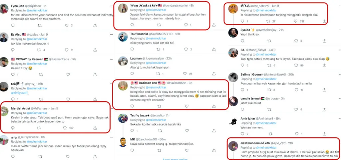
Task: Like Ed.'s tweet showing 99 likes
Action: tap(295, 66)
